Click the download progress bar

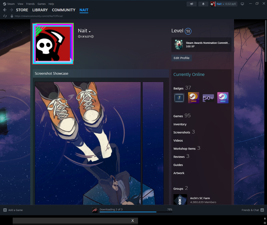pyautogui.click(x=136, y=212)
